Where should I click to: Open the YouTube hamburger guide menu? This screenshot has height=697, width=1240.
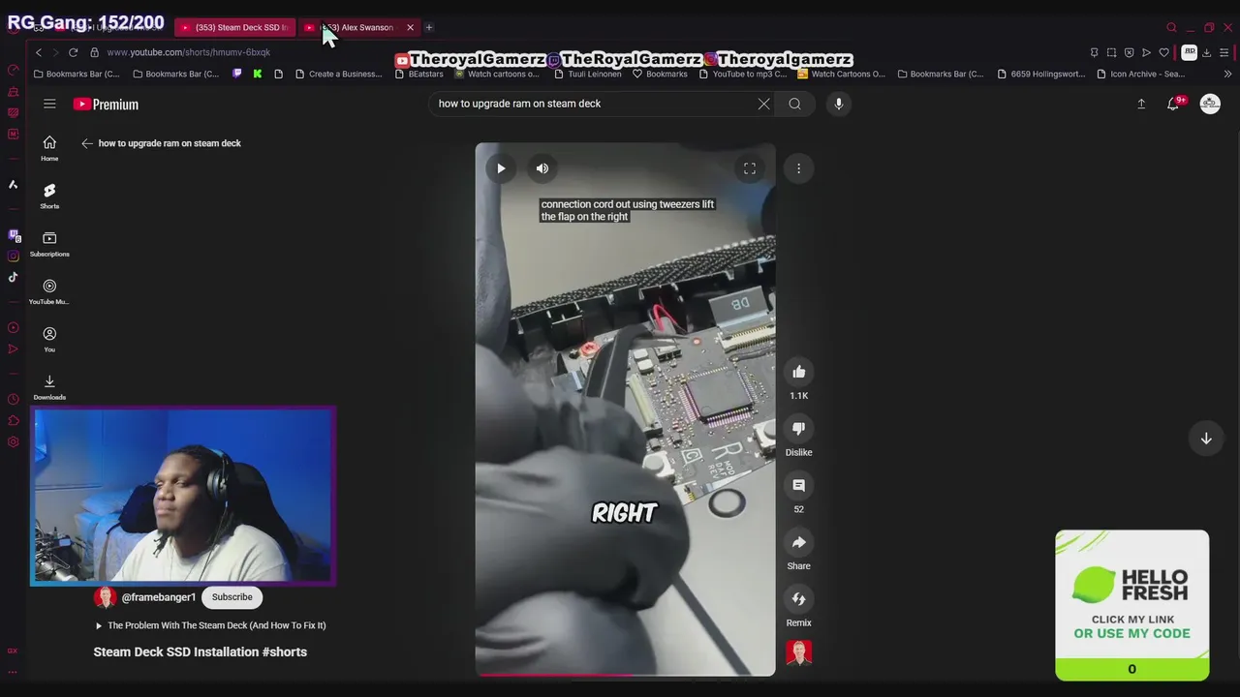coord(49,104)
